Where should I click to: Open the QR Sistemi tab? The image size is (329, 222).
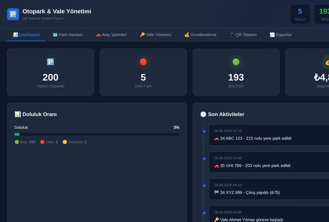tap(243, 35)
